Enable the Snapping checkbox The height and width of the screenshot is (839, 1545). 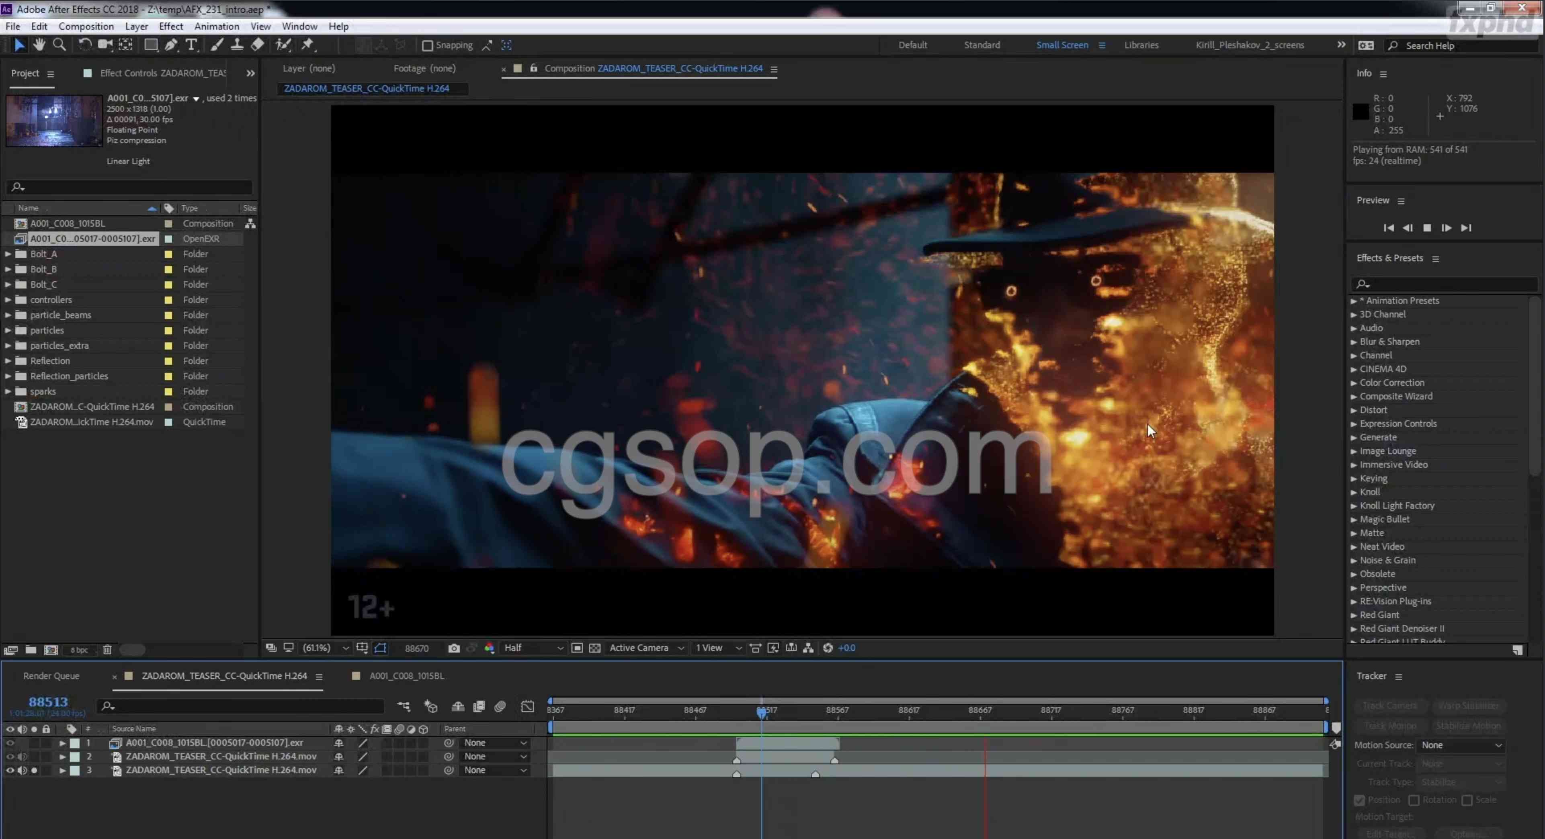pyautogui.click(x=428, y=45)
